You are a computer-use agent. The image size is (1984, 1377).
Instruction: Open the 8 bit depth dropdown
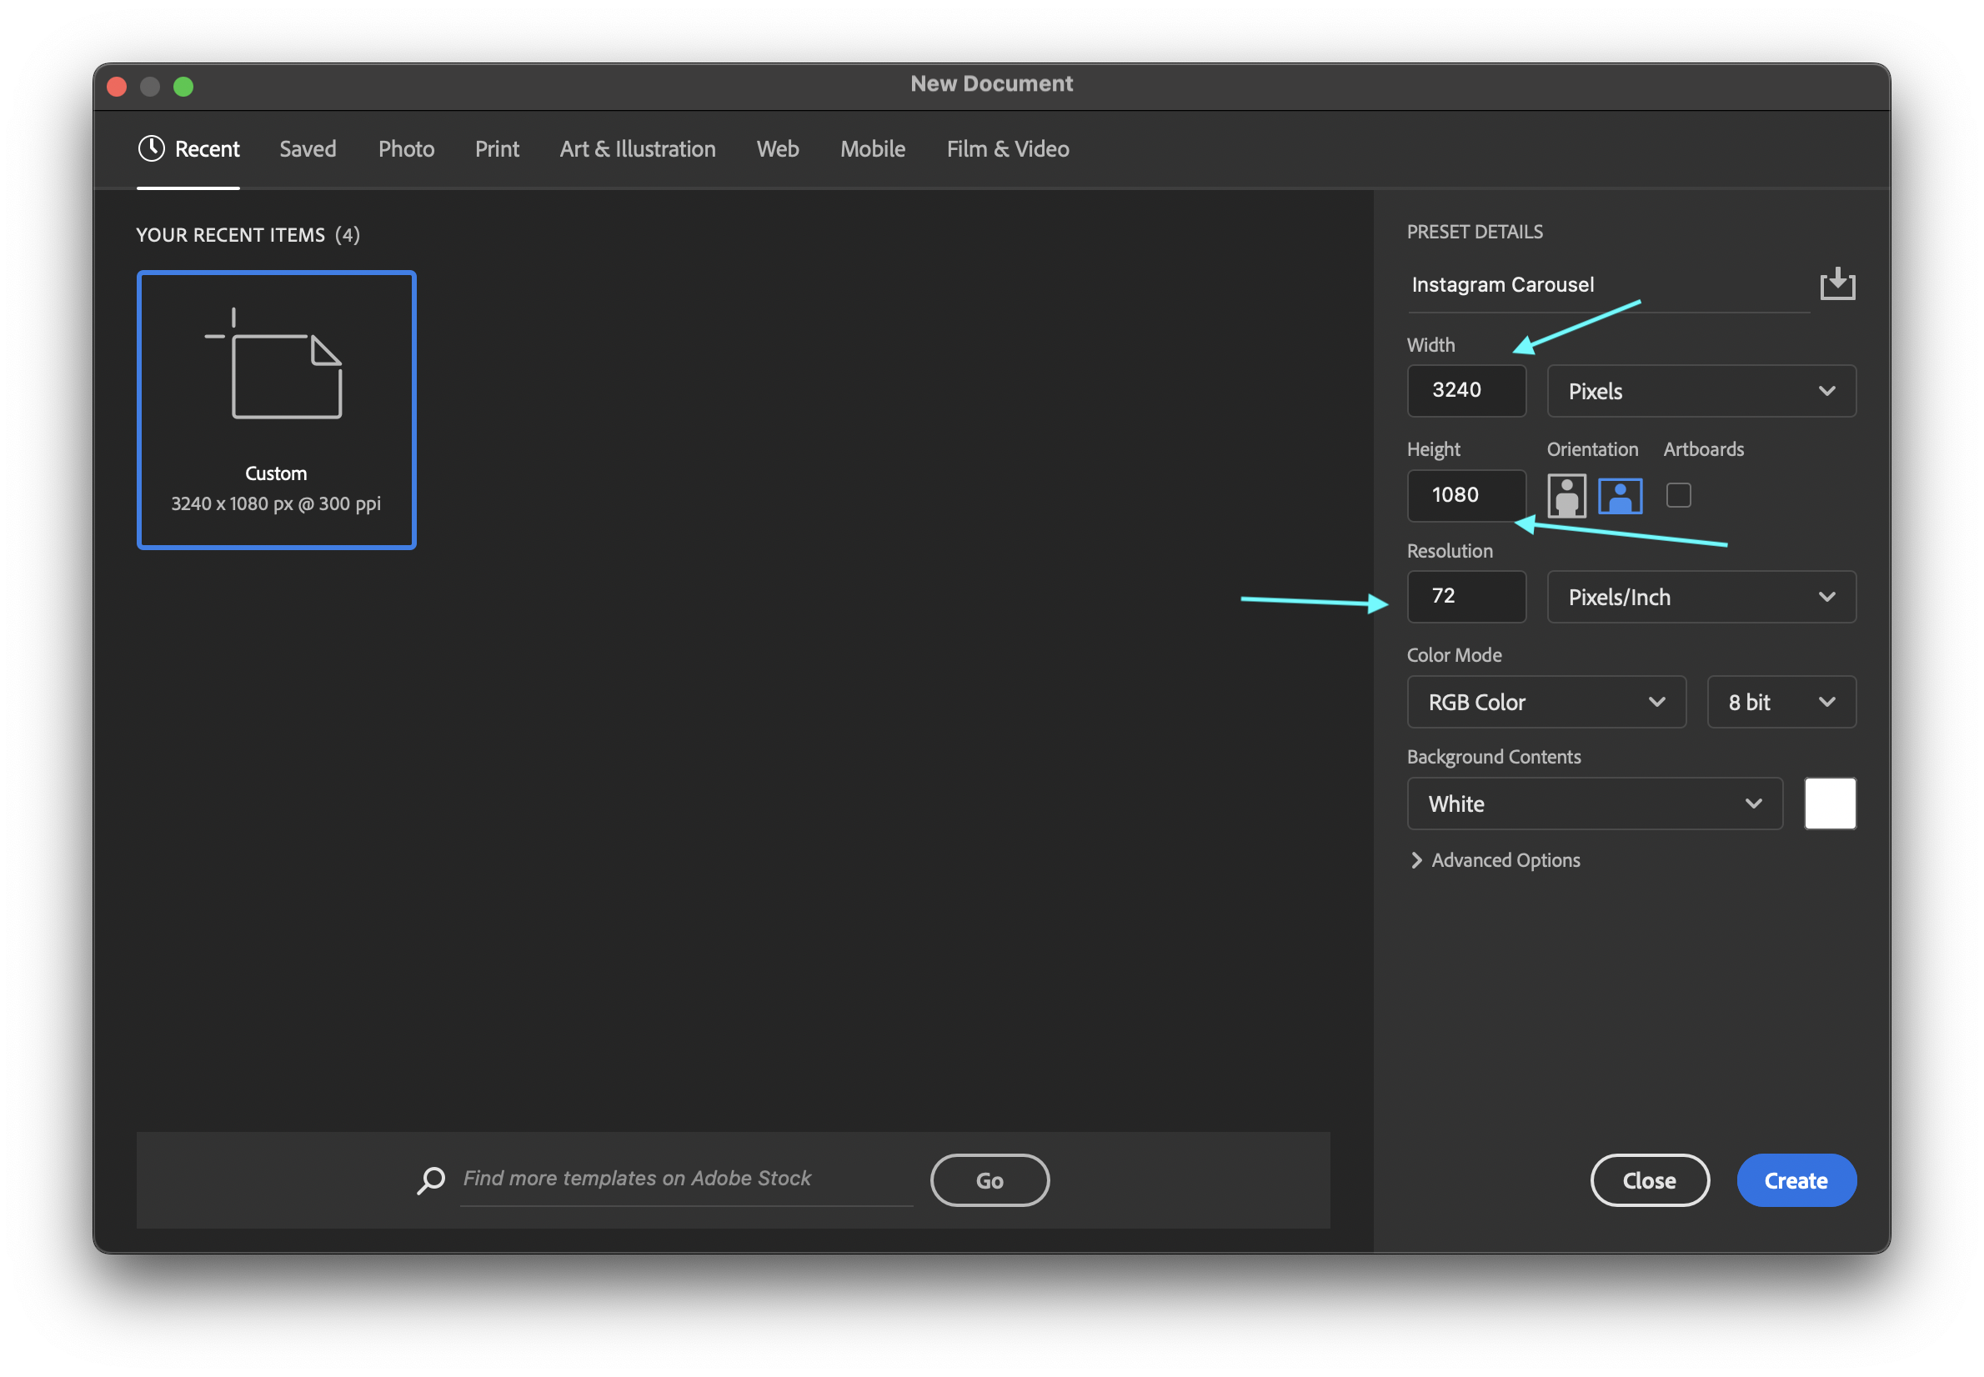point(1781,703)
